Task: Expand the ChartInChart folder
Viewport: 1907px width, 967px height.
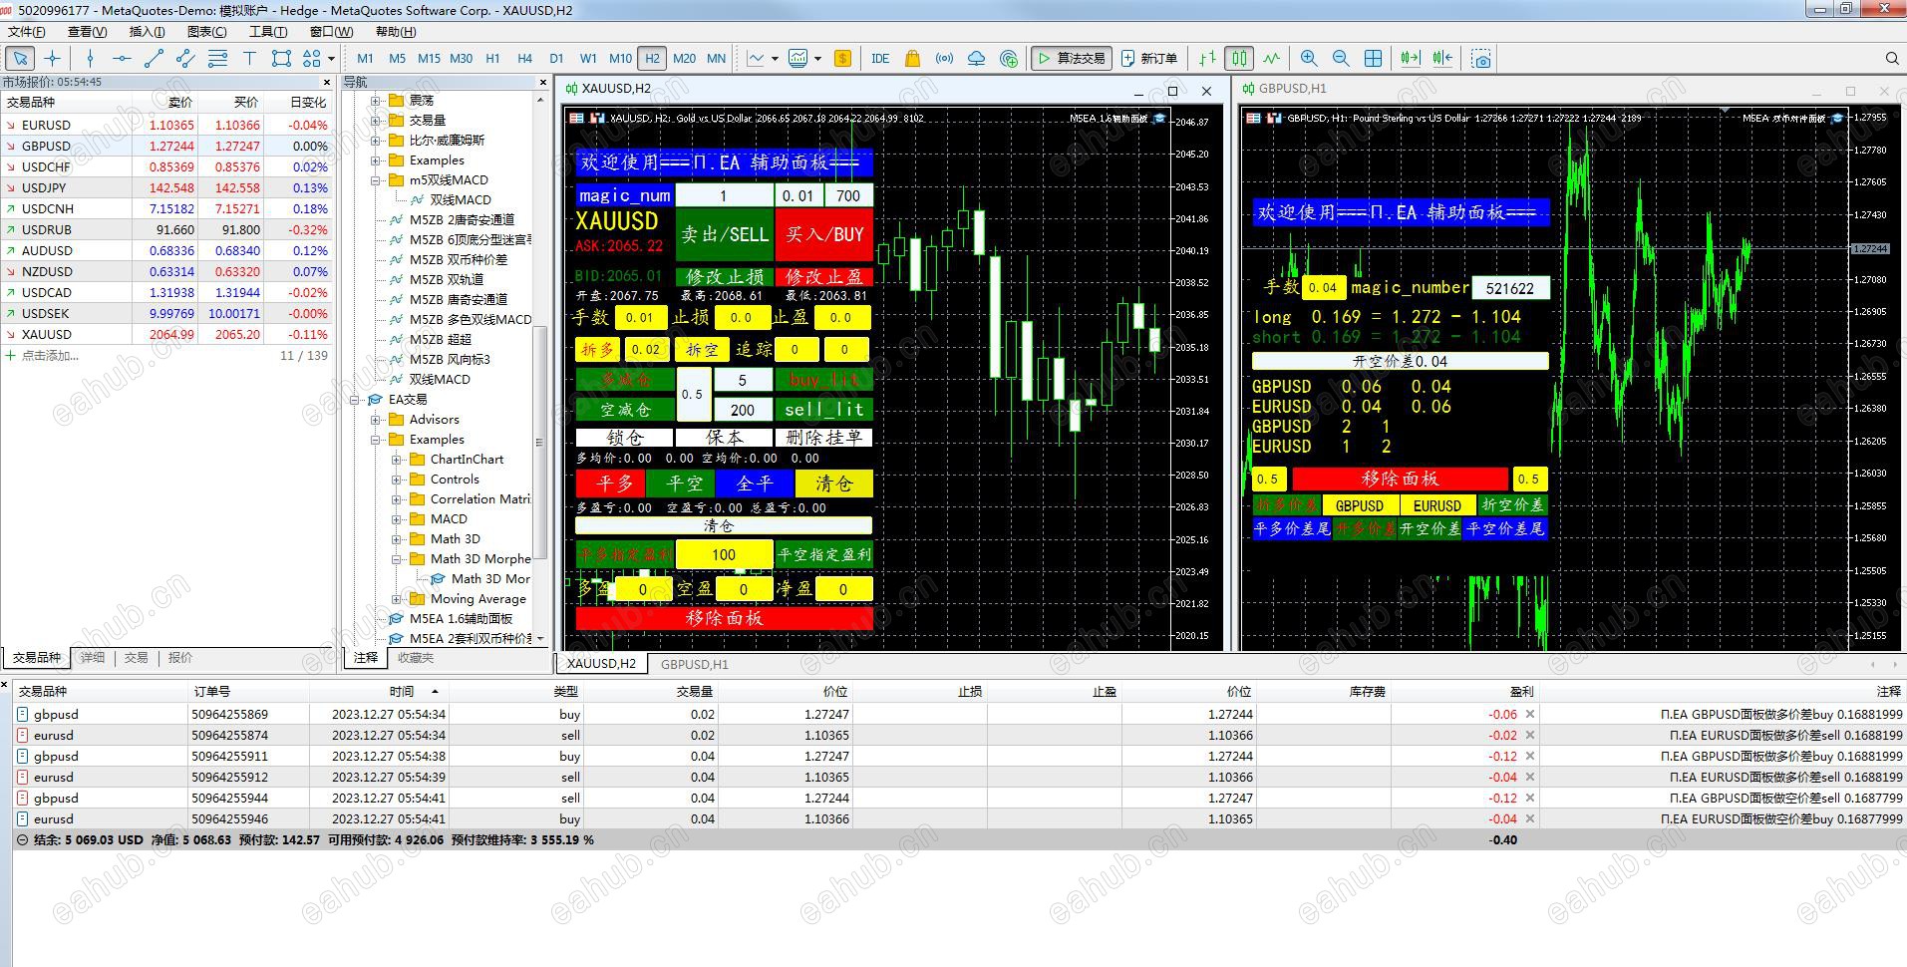Action: tap(397, 460)
